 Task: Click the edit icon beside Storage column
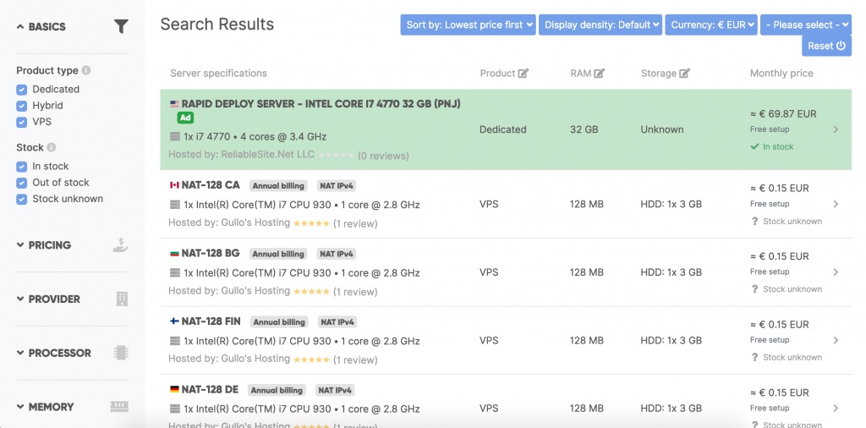pos(685,74)
